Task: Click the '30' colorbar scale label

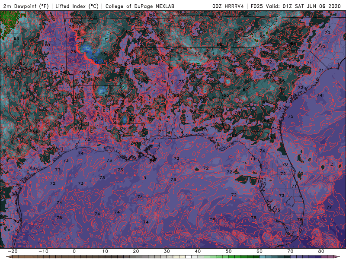Action: pyautogui.click(x=167, y=251)
